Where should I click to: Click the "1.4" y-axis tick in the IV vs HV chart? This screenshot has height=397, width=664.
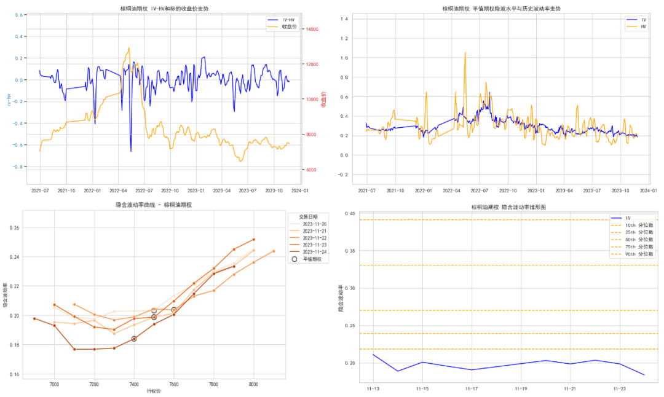pyautogui.click(x=344, y=19)
